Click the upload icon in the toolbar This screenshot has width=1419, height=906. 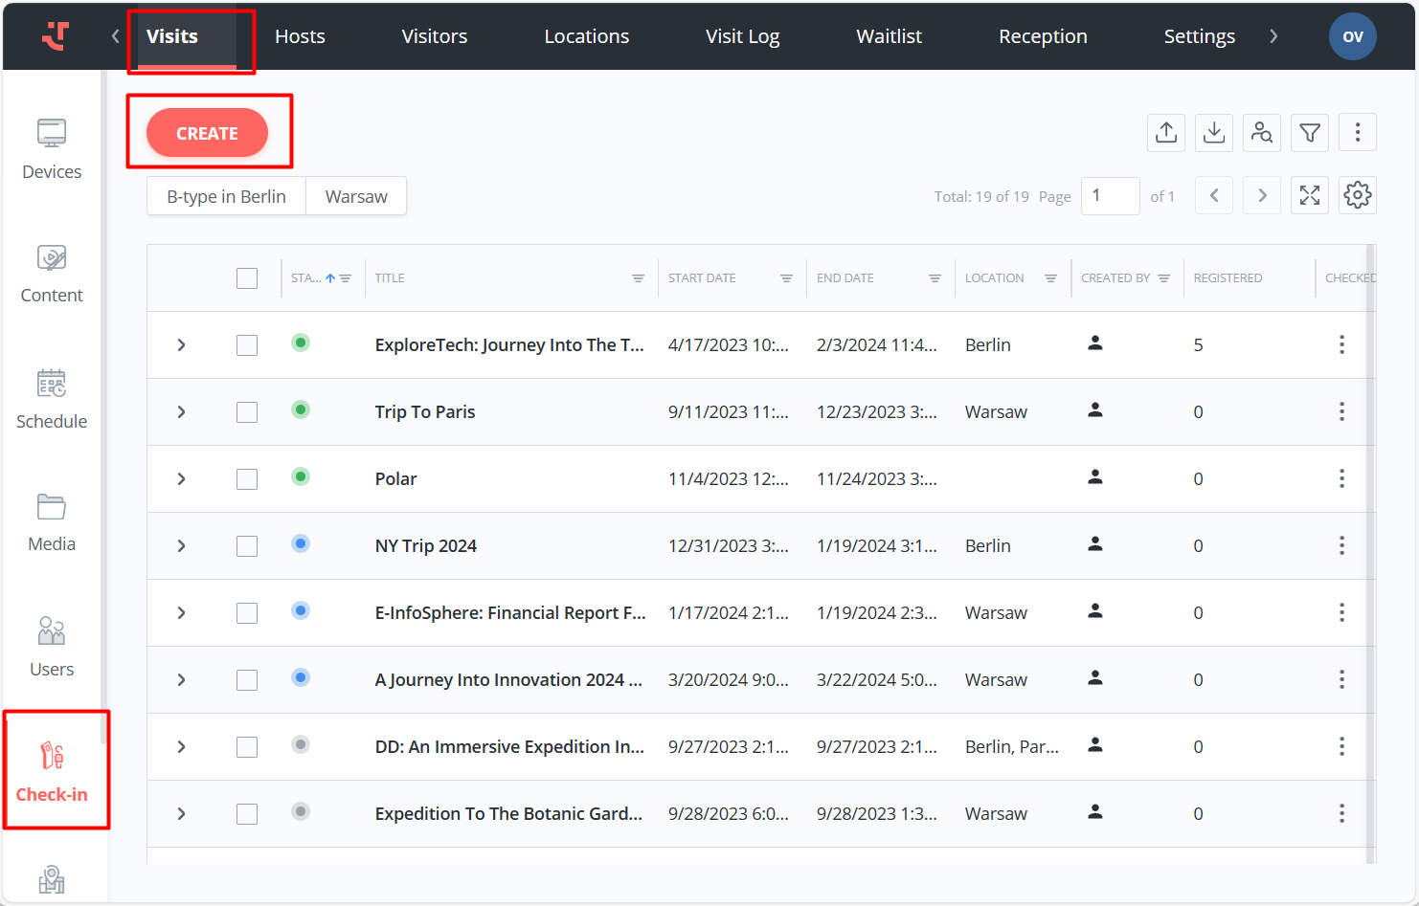(x=1165, y=133)
